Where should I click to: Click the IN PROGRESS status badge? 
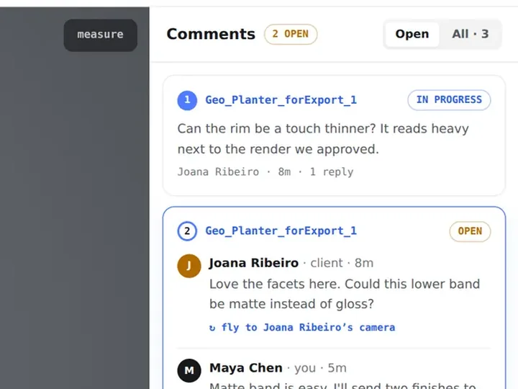point(449,100)
